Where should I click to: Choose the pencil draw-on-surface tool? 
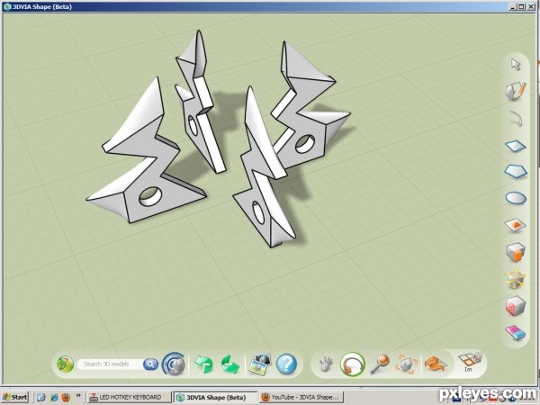[516, 91]
